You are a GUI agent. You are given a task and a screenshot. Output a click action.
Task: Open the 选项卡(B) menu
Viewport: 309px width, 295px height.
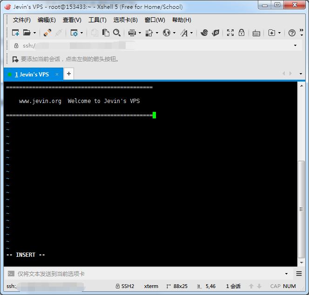[125, 20]
